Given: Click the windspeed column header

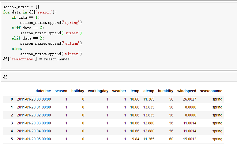Looking at the screenshot, I should [x=187, y=91].
